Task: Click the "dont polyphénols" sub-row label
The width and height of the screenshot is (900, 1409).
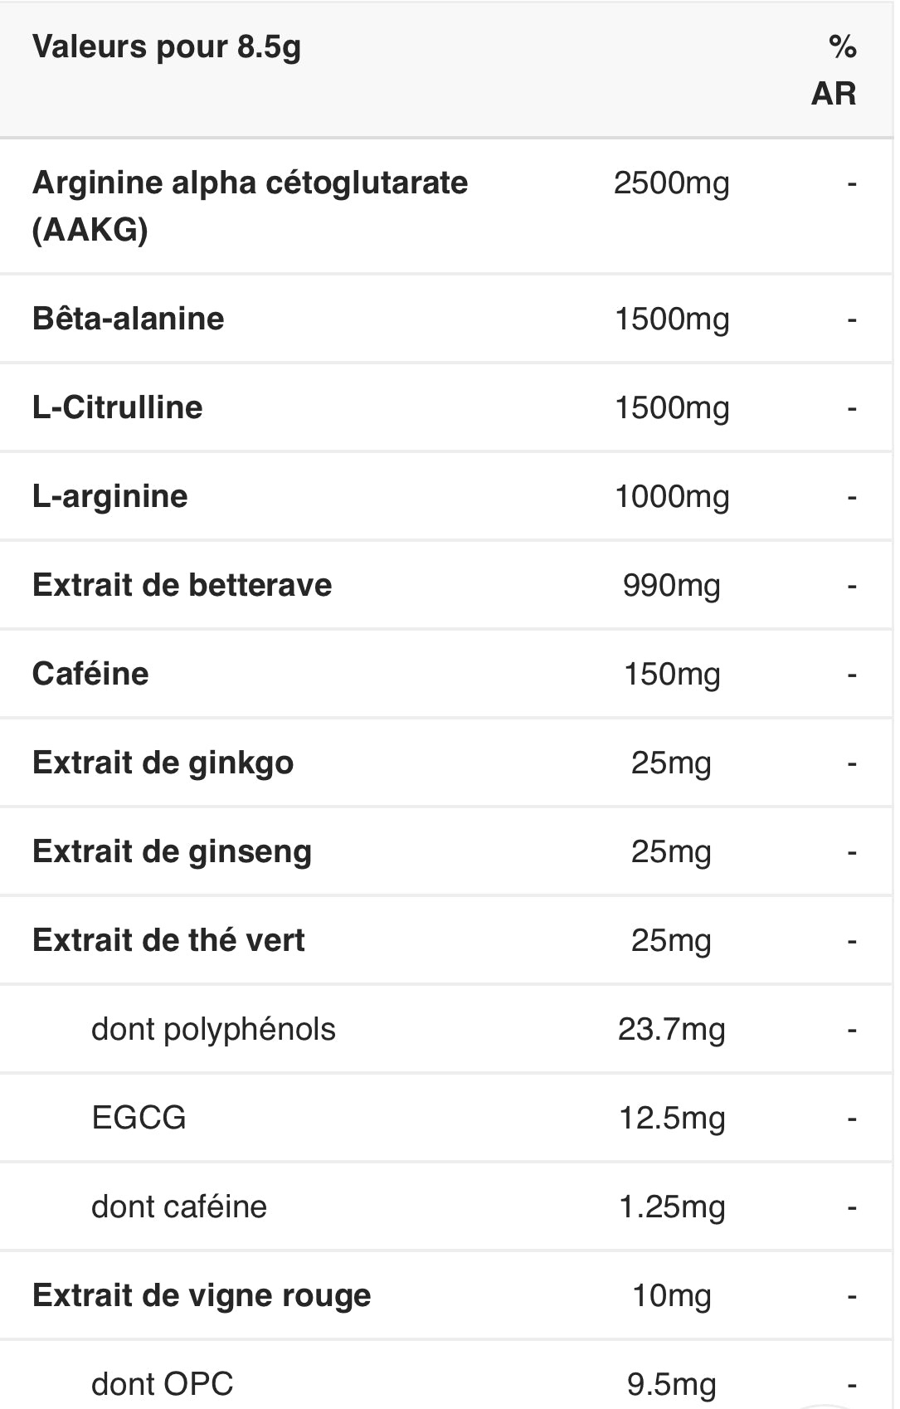Action: click(x=213, y=1030)
